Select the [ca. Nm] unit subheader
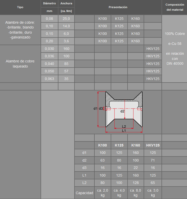This screenshot has height=199, width=187. point(66,11)
